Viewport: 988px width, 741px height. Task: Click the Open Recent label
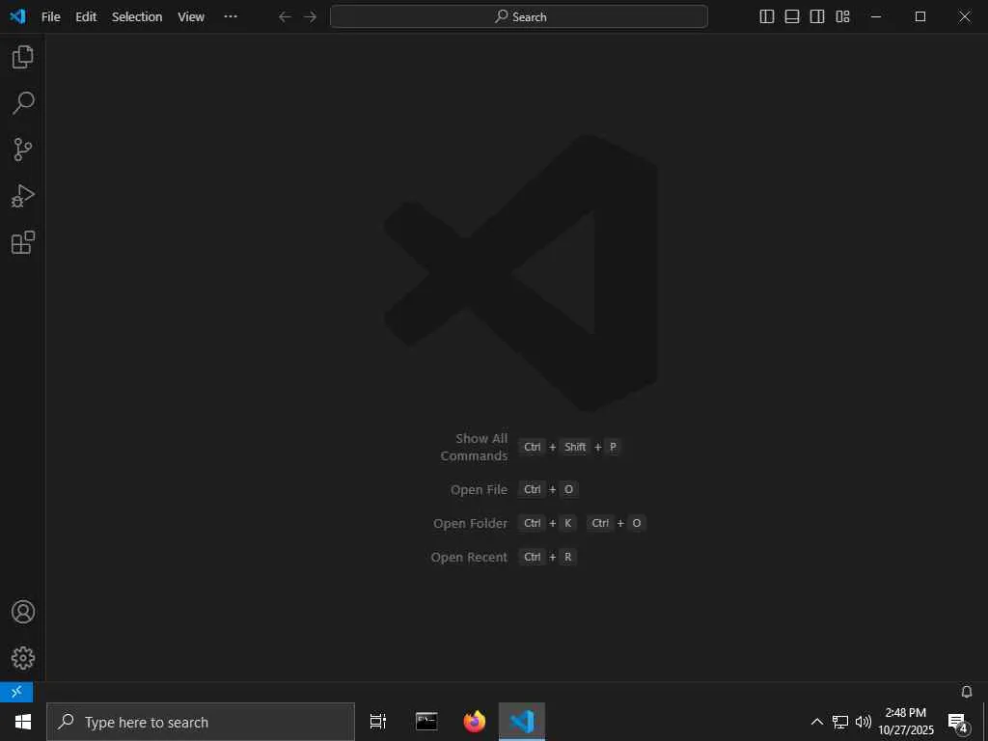[x=469, y=558]
